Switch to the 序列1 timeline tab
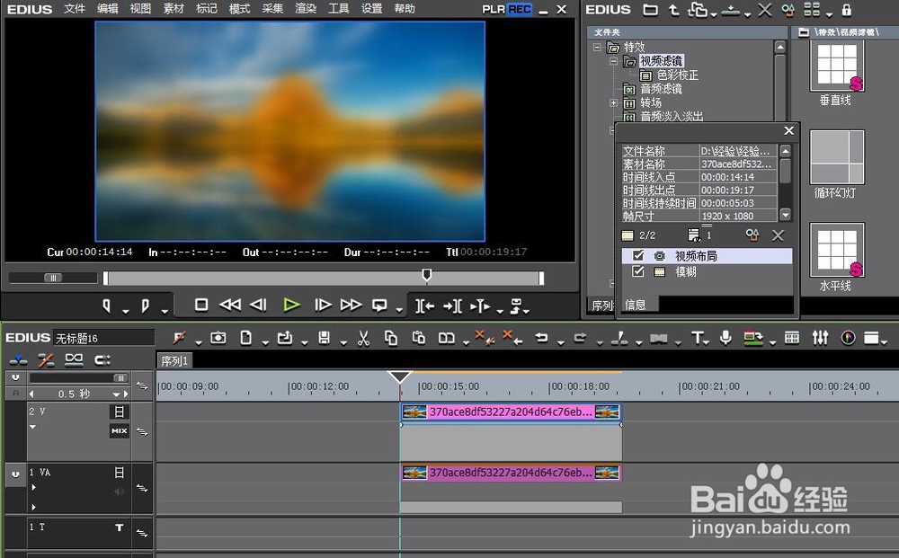Image resolution: width=899 pixels, height=558 pixels. point(174,360)
